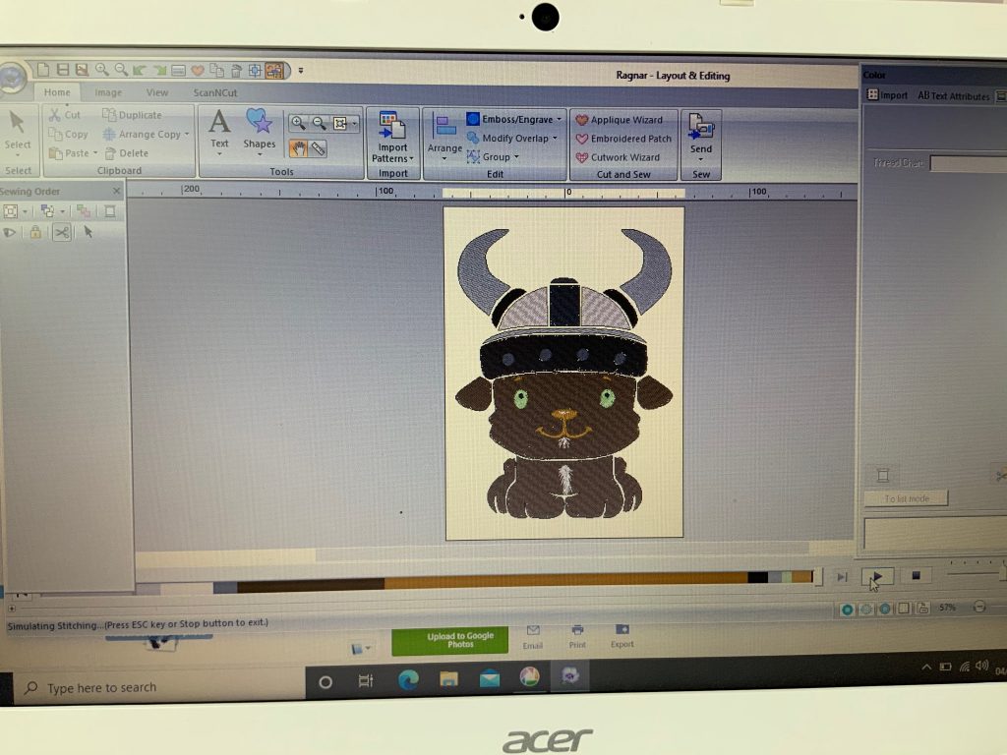Click the Copy command in Clipboard

point(69,134)
